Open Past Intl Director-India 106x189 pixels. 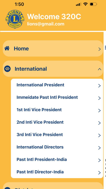point(57,172)
